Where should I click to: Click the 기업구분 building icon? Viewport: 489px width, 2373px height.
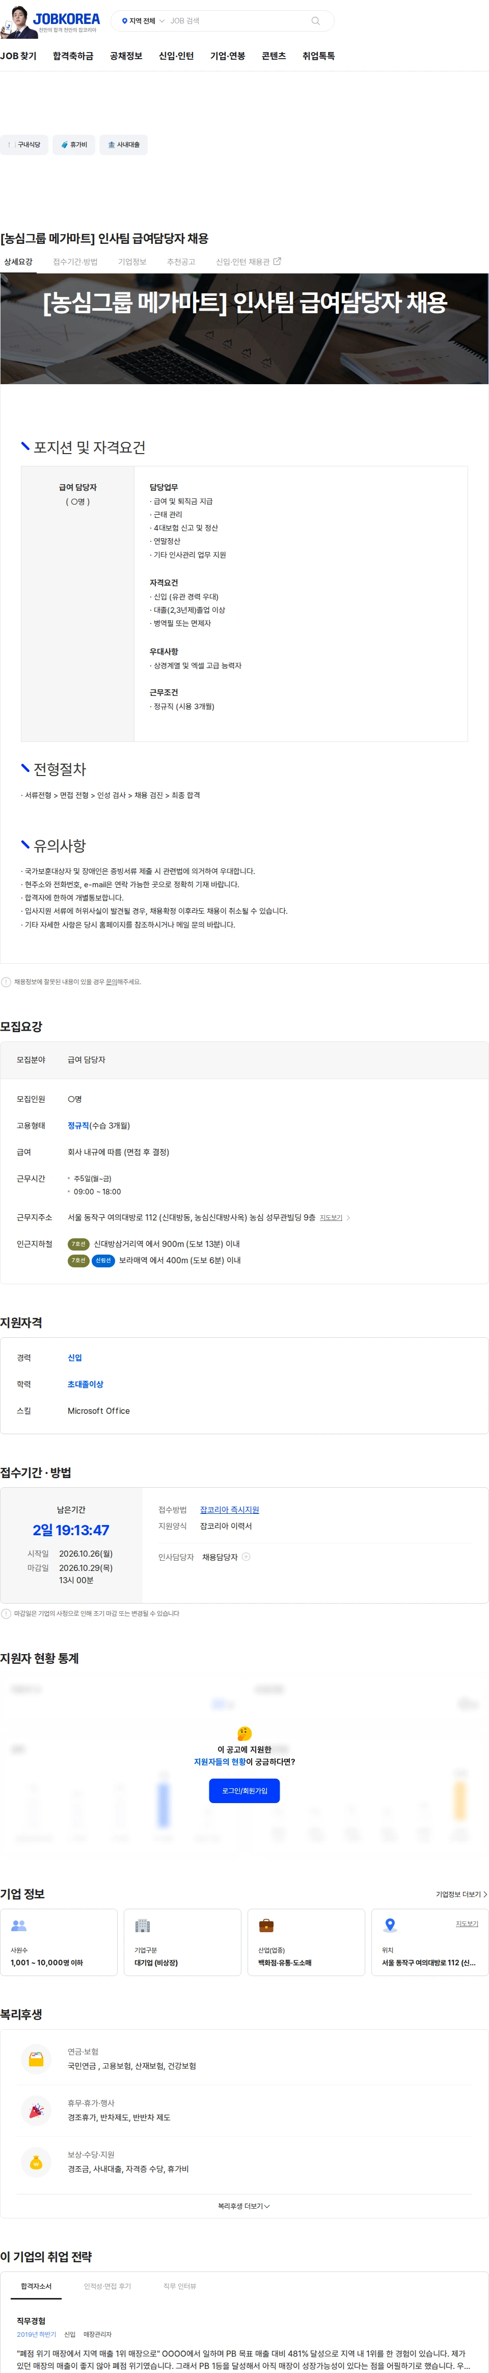coord(143,1926)
